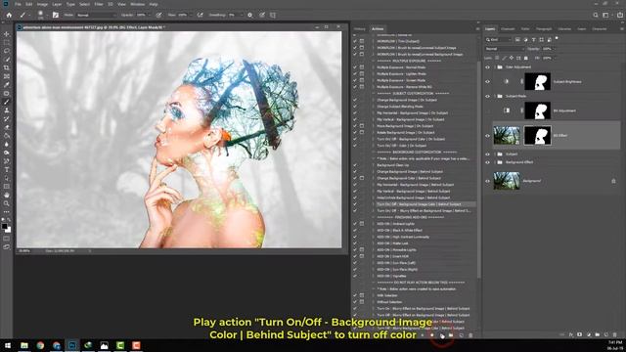Switch to the History tab
Image resolution: width=626 pixels, height=352 pixels.
coord(359,28)
